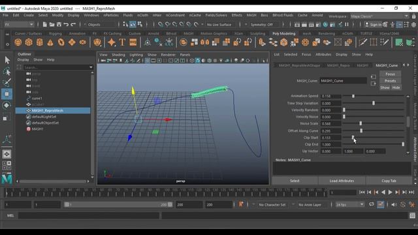Create a polygon cone from the shelf
This screenshot has height=235, width=418.
pos(50,42)
